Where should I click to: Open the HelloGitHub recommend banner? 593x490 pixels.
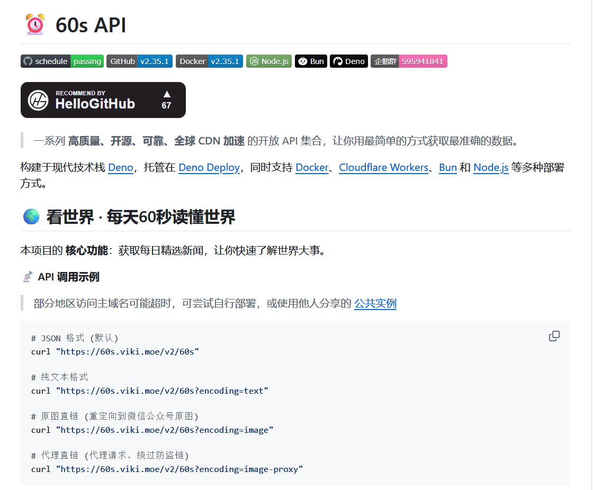95,100
